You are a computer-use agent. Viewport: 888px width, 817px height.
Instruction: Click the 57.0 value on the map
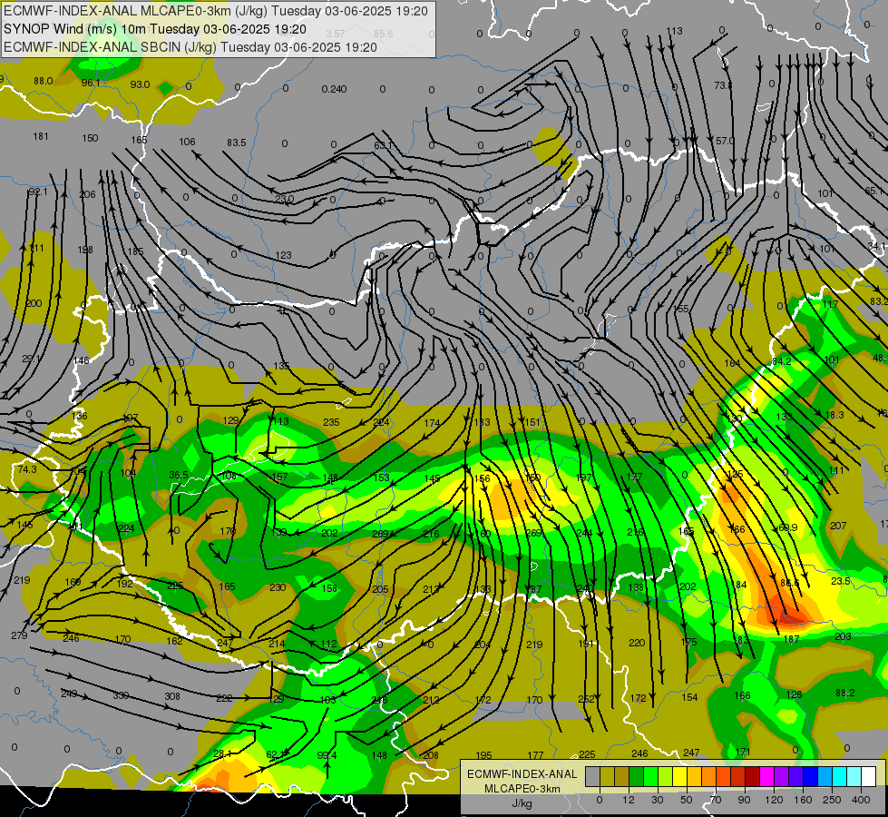pyautogui.click(x=725, y=141)
